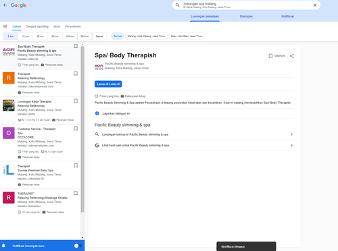Click the search field containing lowongan spa malang
Image resolution: width=338 pixels, height=251 pixels.
246,5
